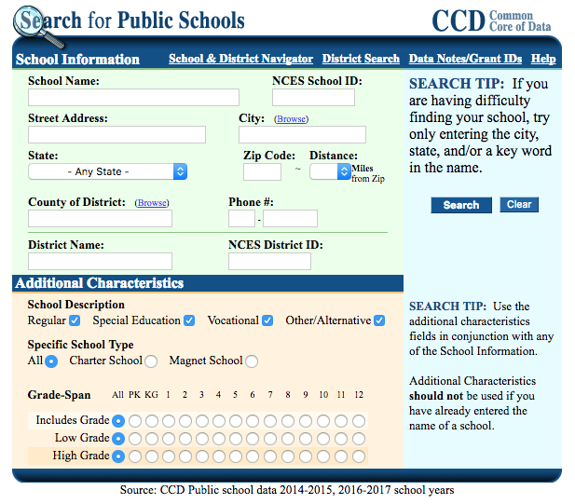Image resolution: width=575 pixels, height=504 pixels.
Task: Click the Additional Characteristics header text
Action: [x=100, y=283]
